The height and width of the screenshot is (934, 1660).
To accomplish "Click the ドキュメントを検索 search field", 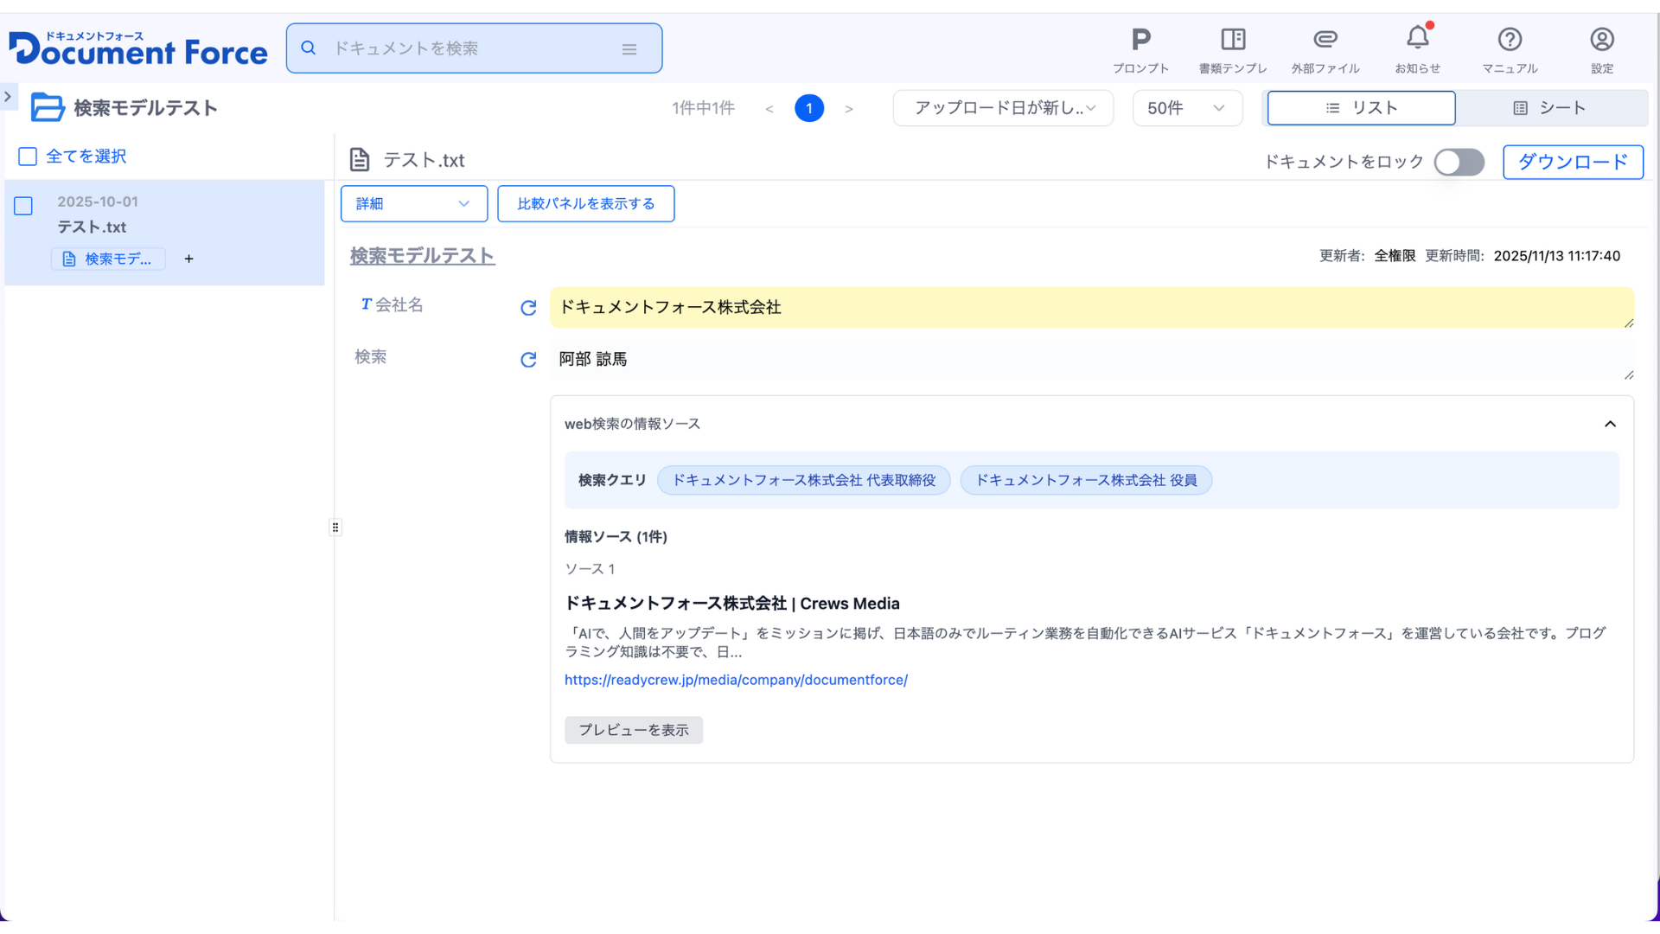I will click(x=467, y=48).
